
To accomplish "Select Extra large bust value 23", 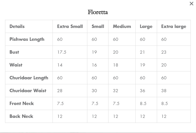I will 164,52.
